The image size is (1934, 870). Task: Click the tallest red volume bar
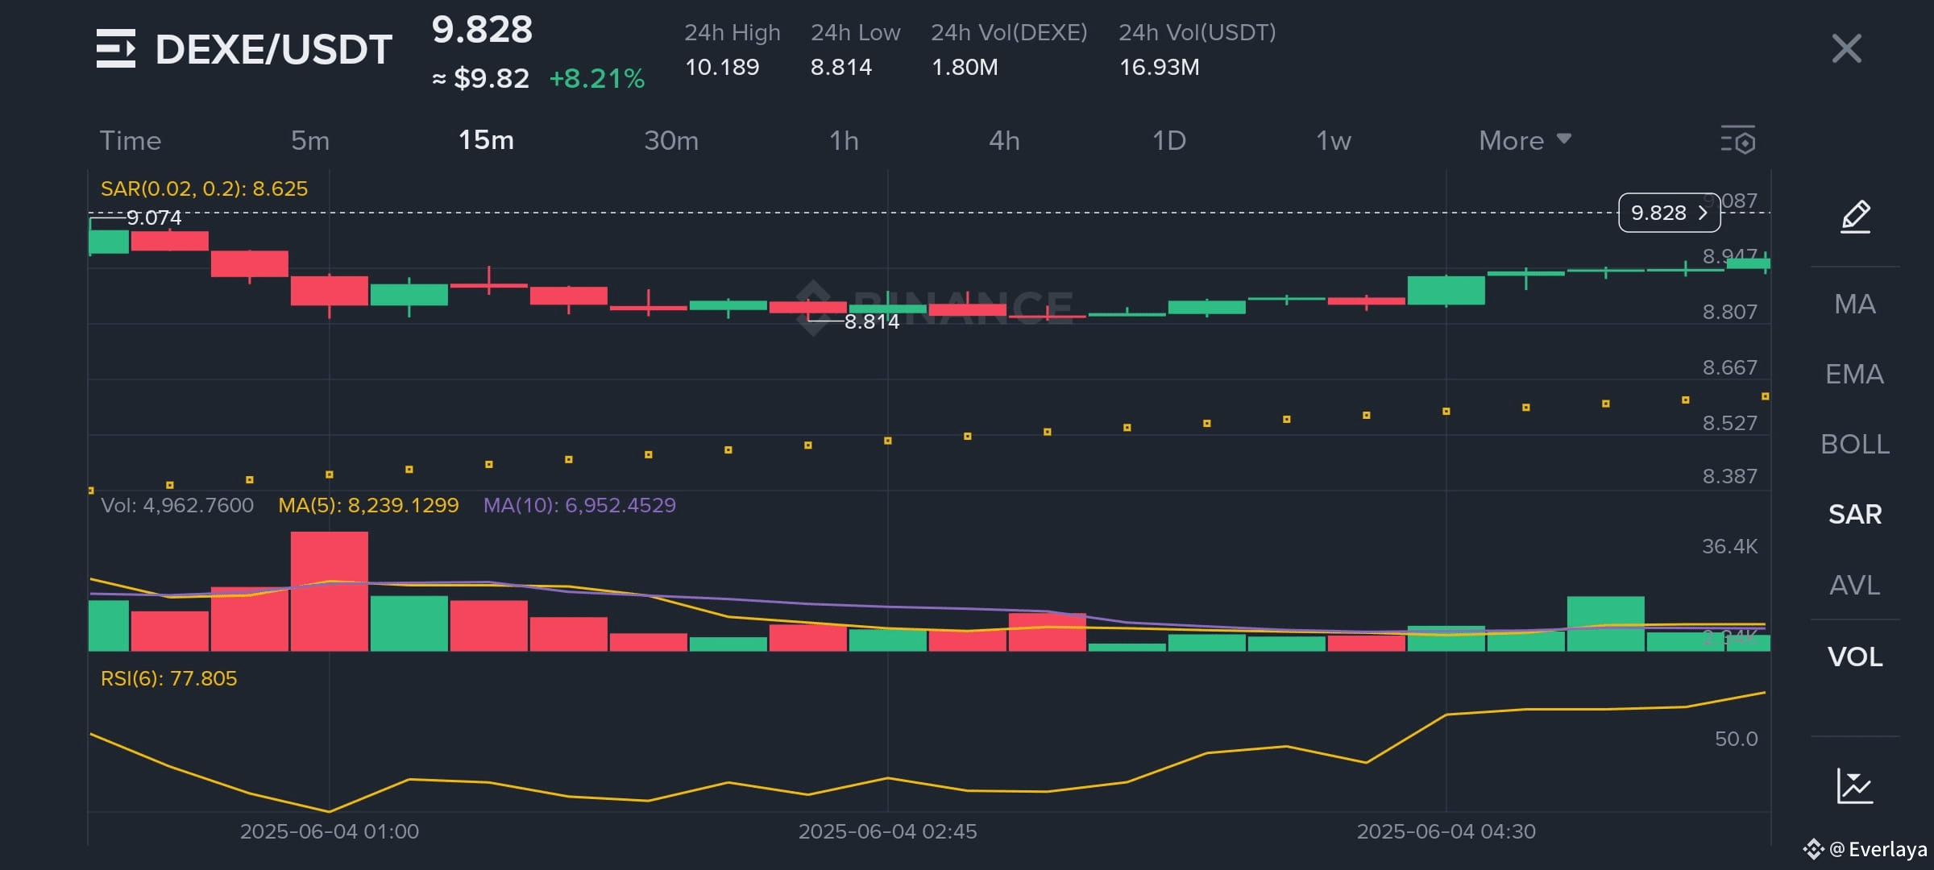[x=329, y=591]
